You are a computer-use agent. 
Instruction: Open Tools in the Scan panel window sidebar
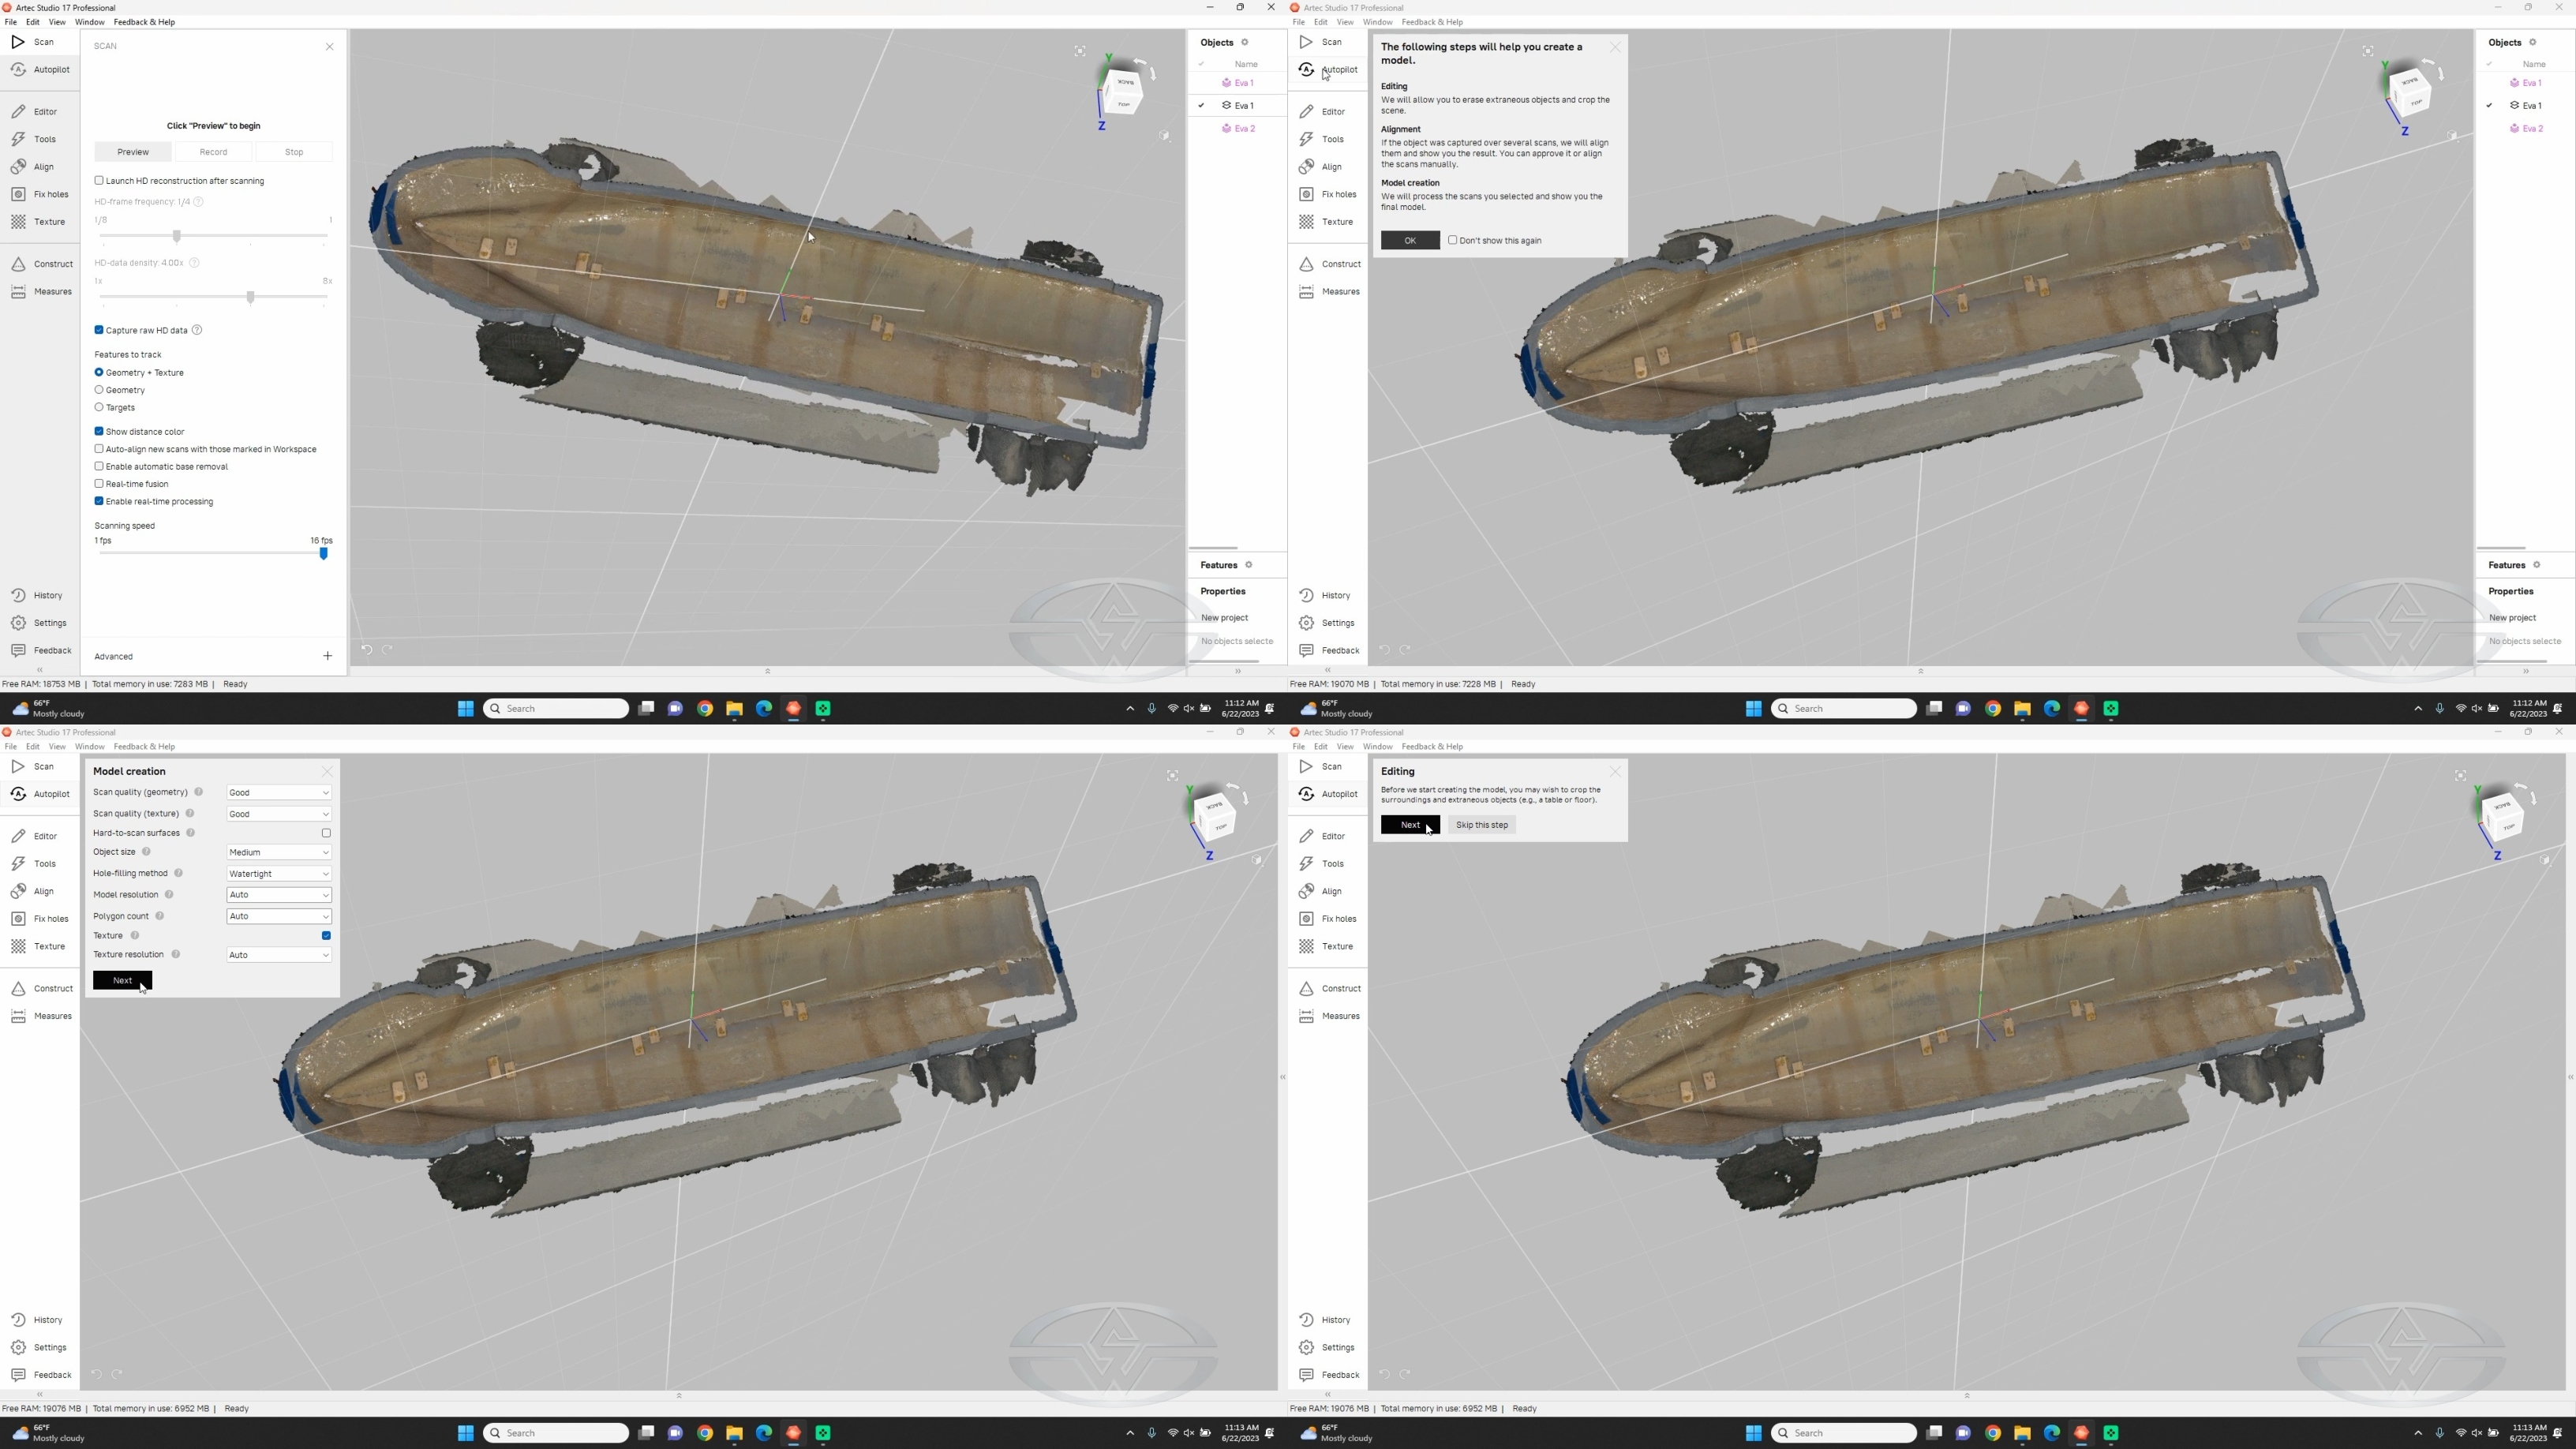click(34, 139)
